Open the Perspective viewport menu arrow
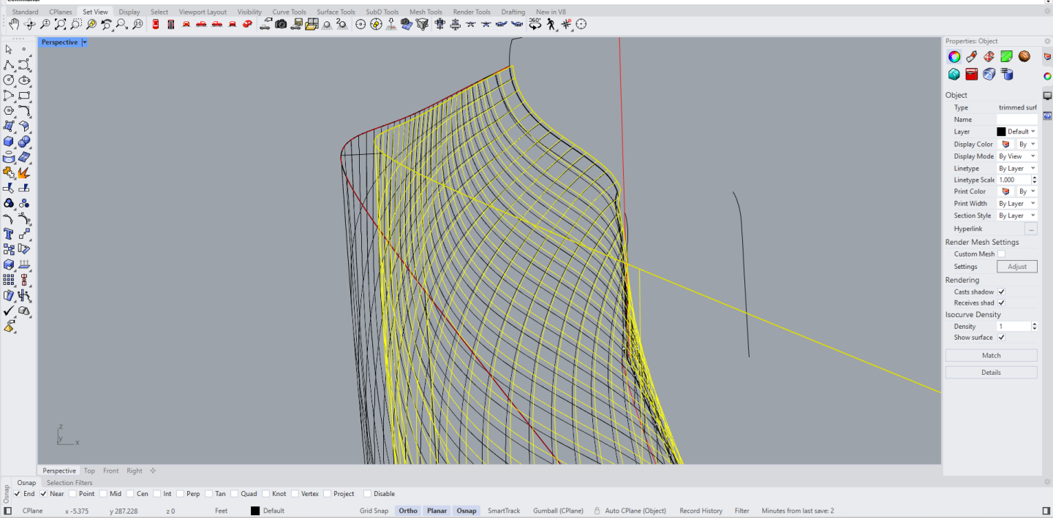 click(x=85, y=42)
